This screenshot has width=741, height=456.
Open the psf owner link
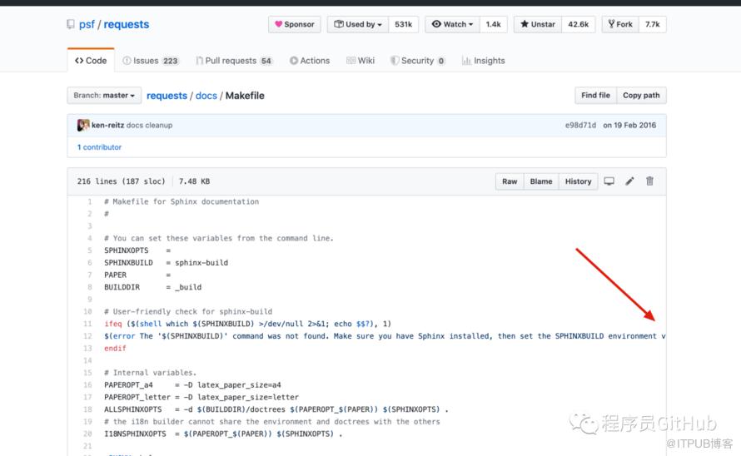click(x=87, y=24)
